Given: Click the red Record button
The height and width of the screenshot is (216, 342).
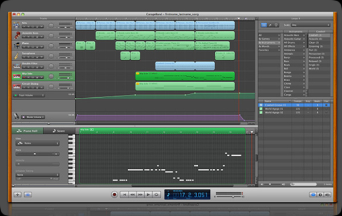Looking at the screenshot, I should click(114, 194).
